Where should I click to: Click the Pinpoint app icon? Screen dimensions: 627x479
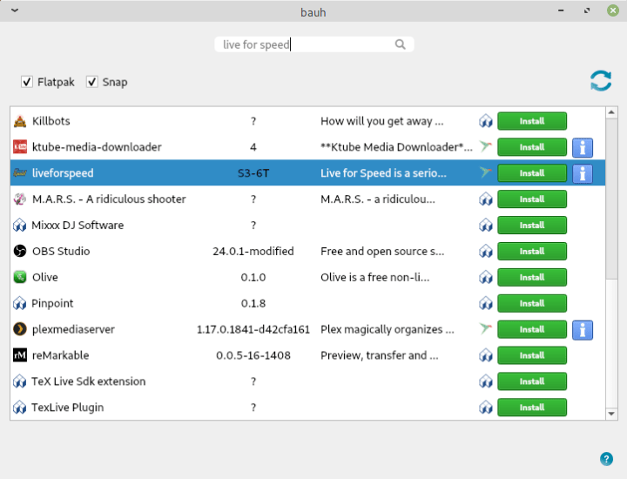point(19,303)
